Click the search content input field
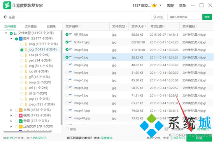Image resolution: width=214 pixels, height=142 pixels. point(185,17)
